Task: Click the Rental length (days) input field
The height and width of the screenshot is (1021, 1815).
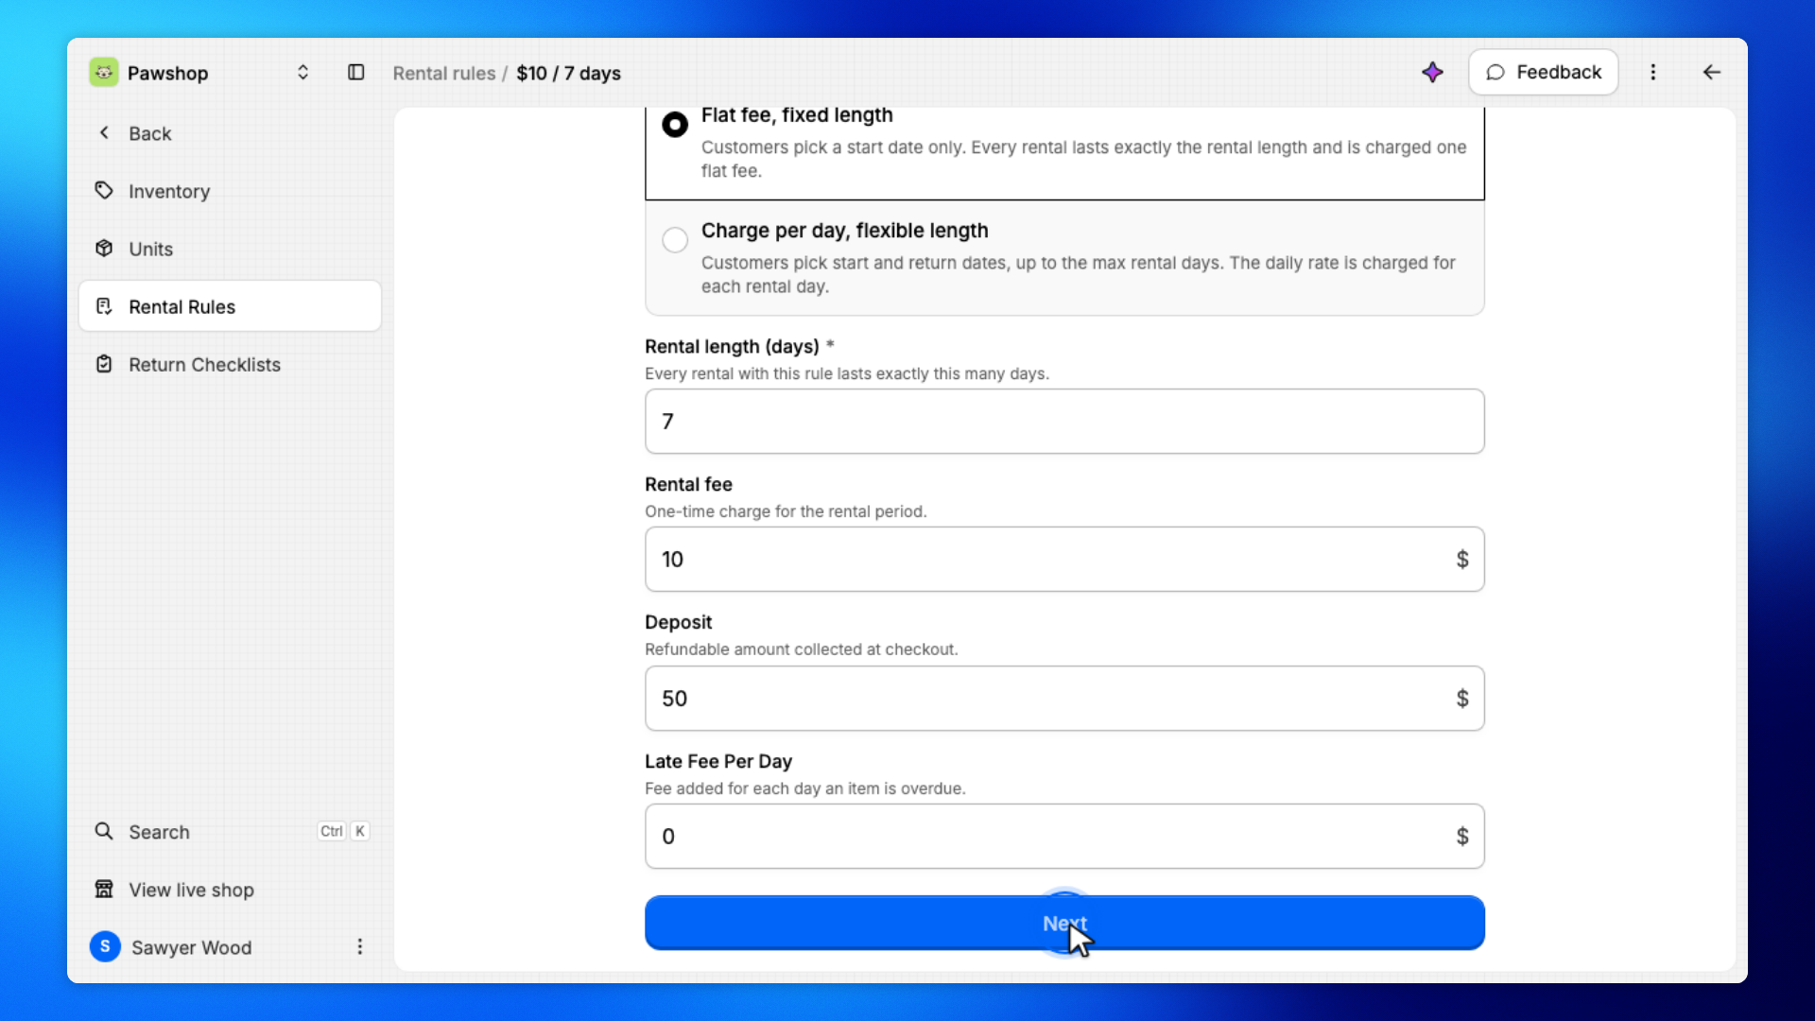Action: coord(1064,422)
